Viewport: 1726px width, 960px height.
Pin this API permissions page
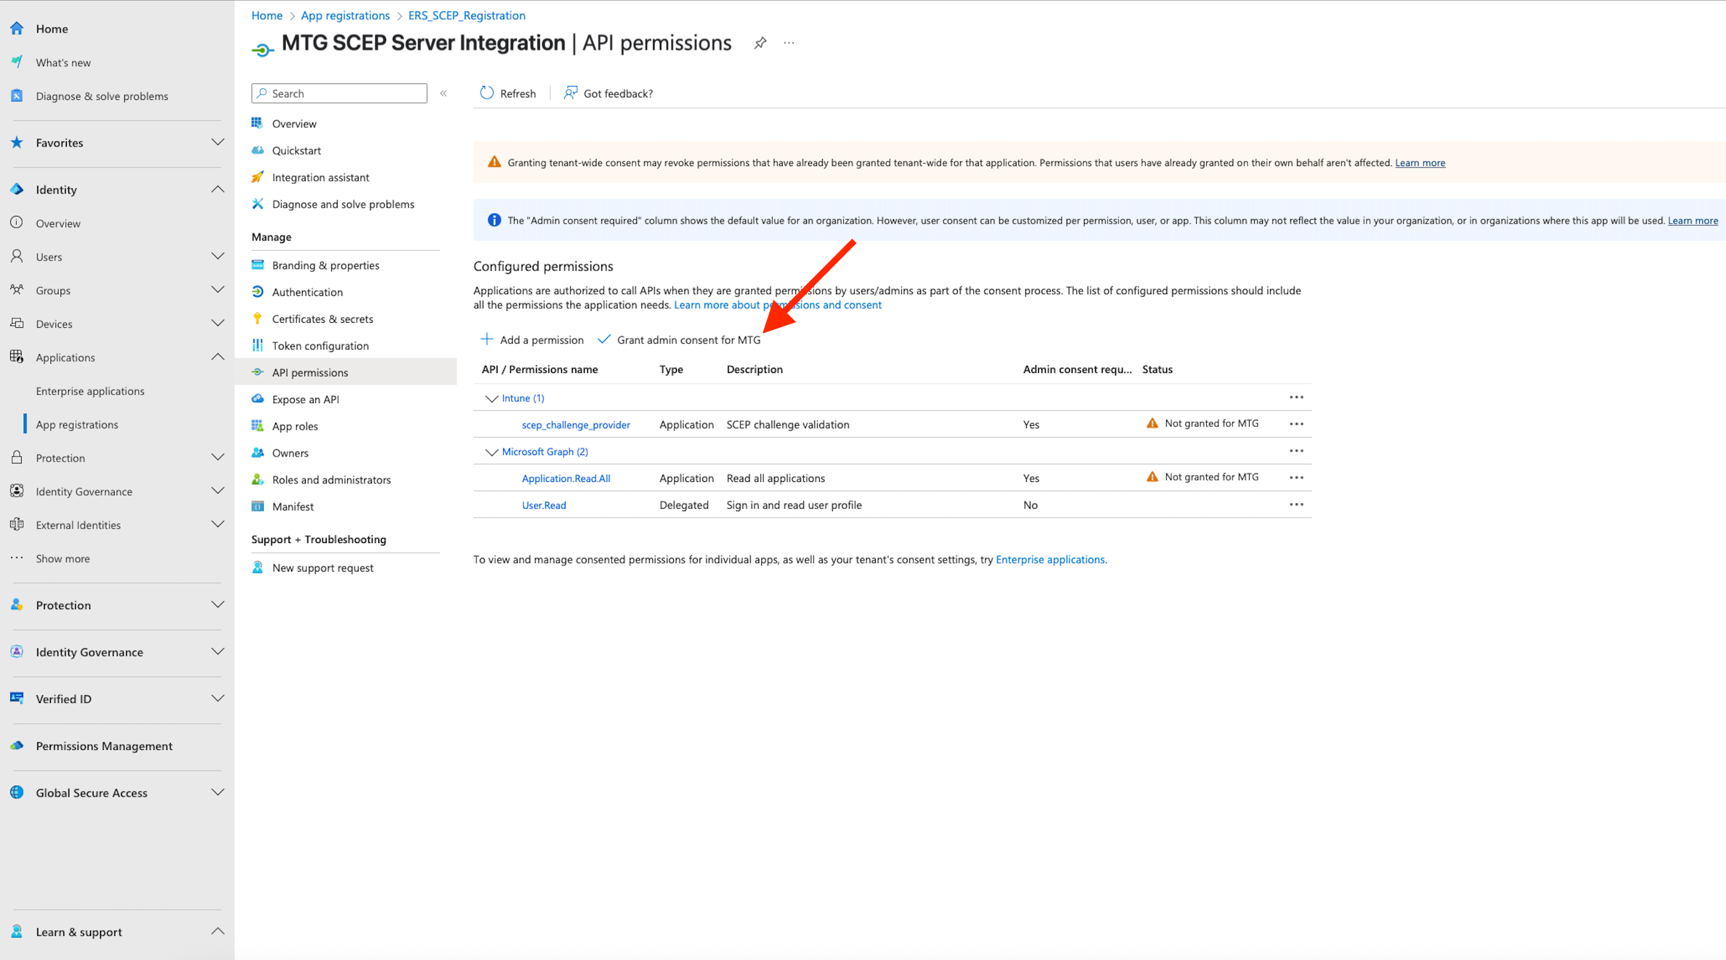[760, 43]
